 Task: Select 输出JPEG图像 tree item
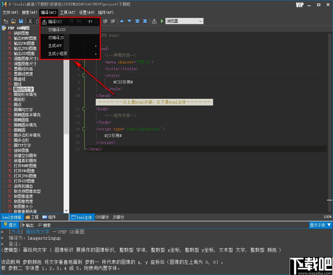pyautogui.click(x=25, y=48)
